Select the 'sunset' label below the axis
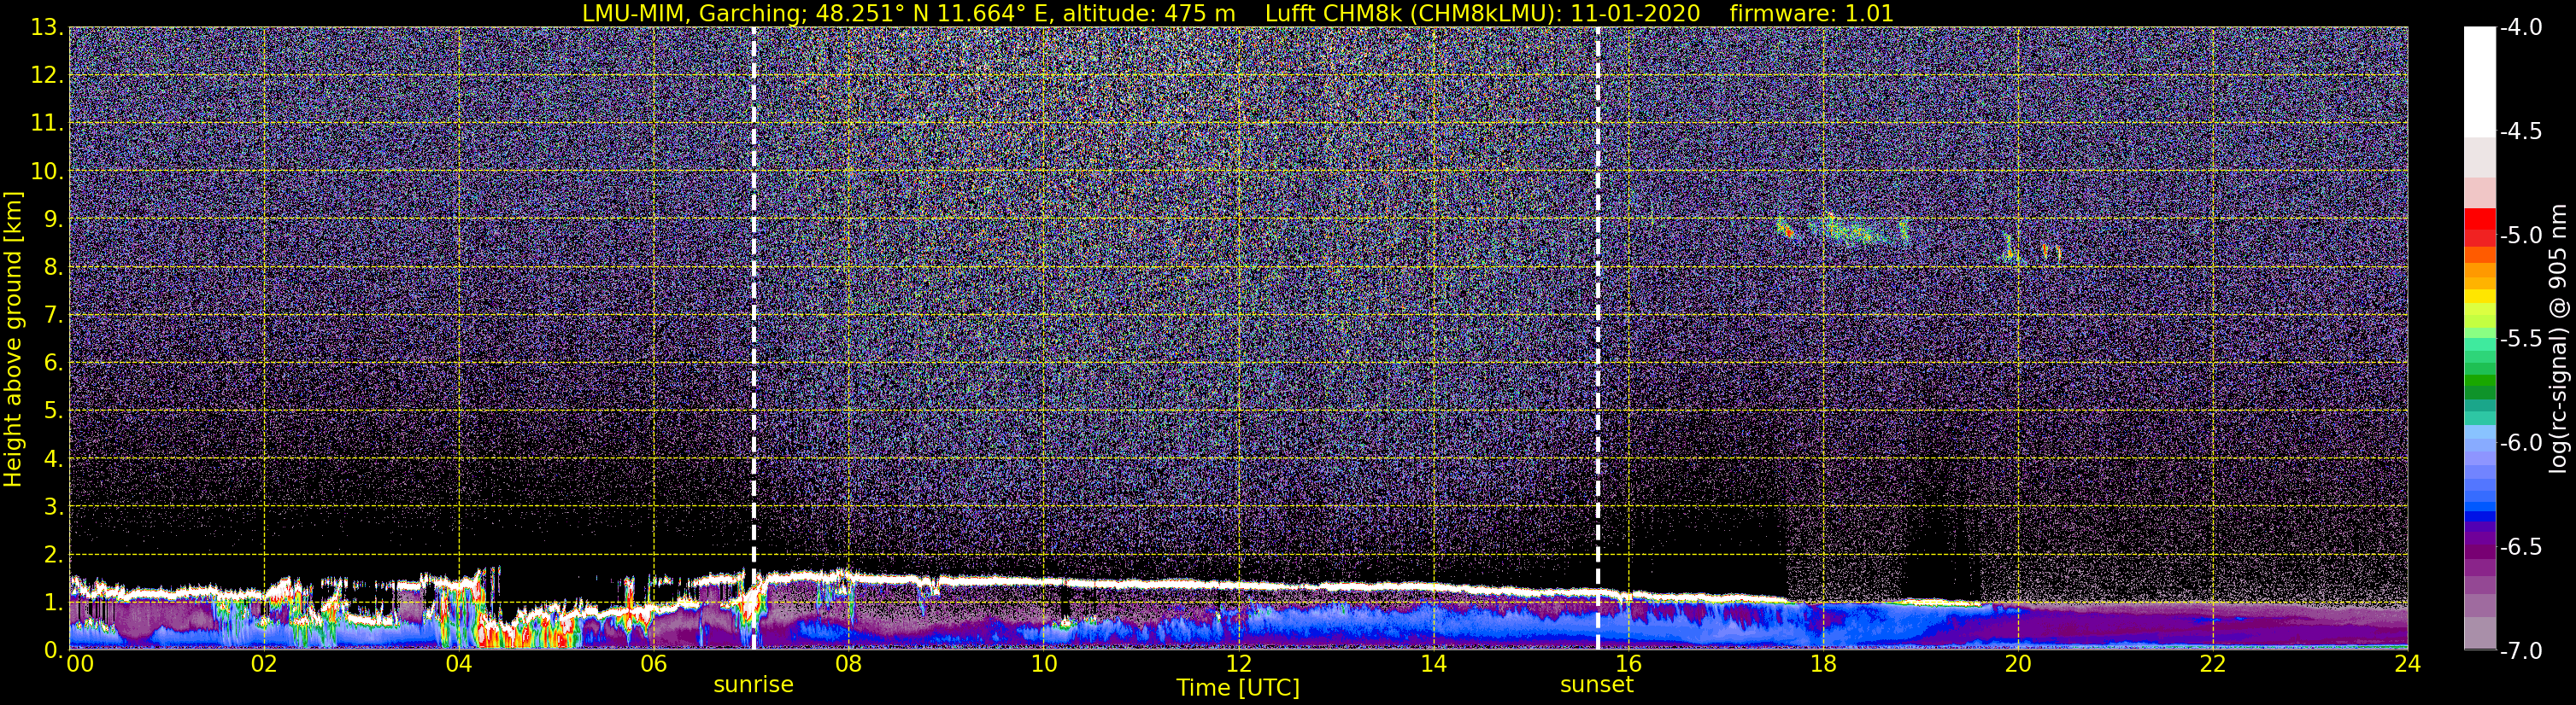The image size is (2576, 705). 1597,685
